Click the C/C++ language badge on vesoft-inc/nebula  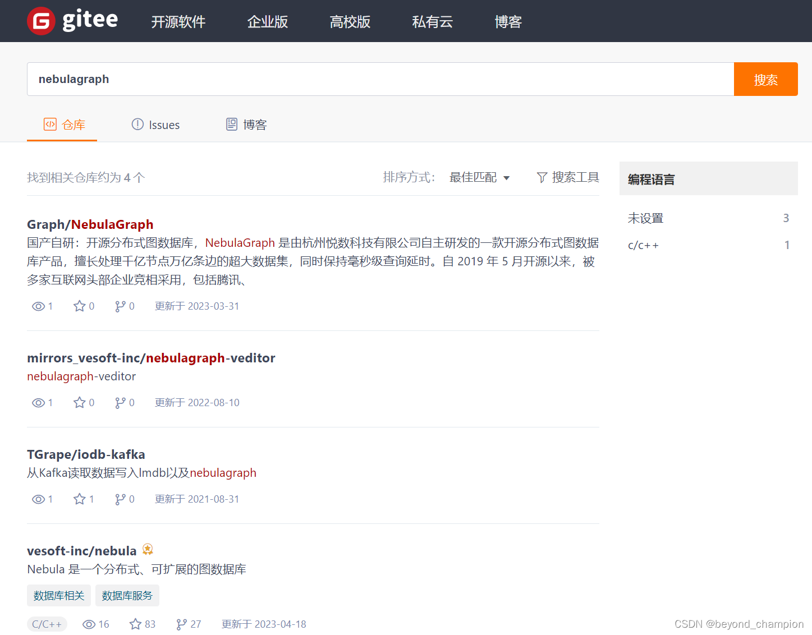[x=47, y=624]
